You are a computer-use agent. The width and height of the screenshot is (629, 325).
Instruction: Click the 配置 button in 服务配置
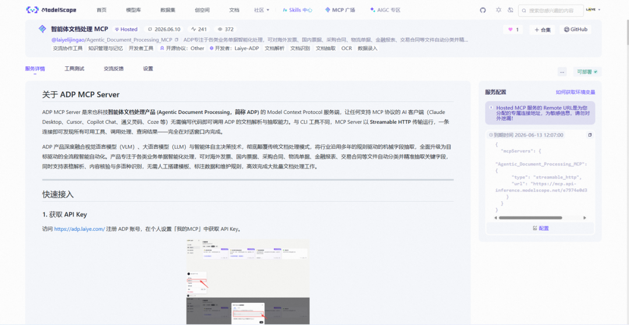(540, 228)
